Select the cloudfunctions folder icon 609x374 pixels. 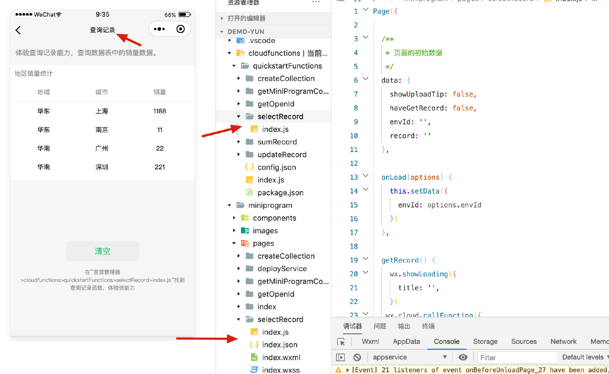click(x=240, y=53)
